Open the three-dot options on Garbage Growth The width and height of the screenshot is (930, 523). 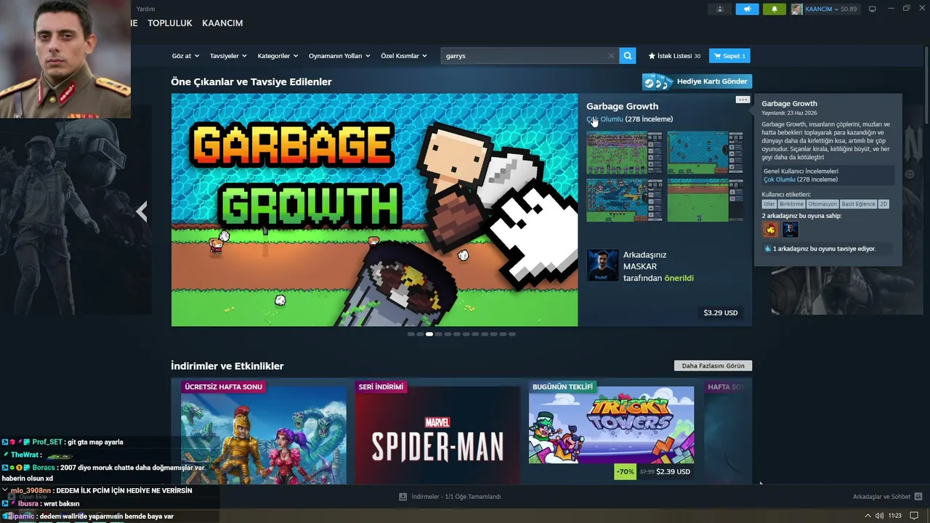point(742,100)
